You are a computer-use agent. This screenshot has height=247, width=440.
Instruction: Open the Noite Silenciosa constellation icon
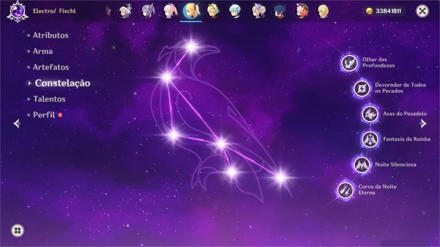362,165
